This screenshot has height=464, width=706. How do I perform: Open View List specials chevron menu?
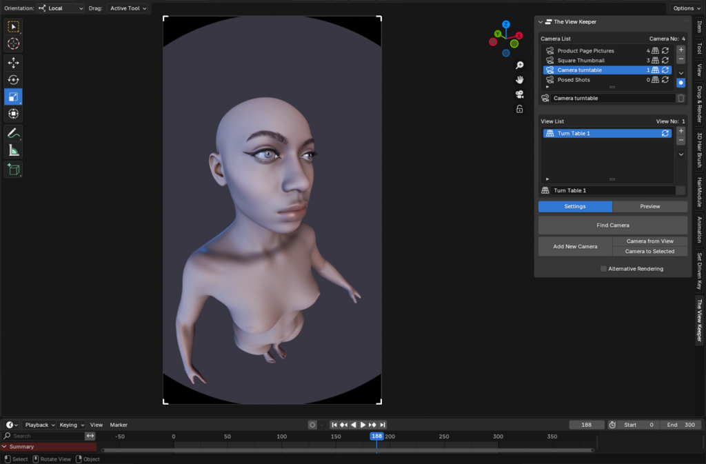click(x=680, y=154)
